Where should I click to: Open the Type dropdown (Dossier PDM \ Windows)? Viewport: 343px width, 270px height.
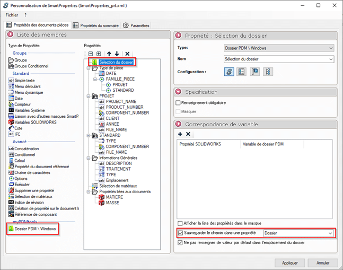pyautogui.click(x=279, y=48)
